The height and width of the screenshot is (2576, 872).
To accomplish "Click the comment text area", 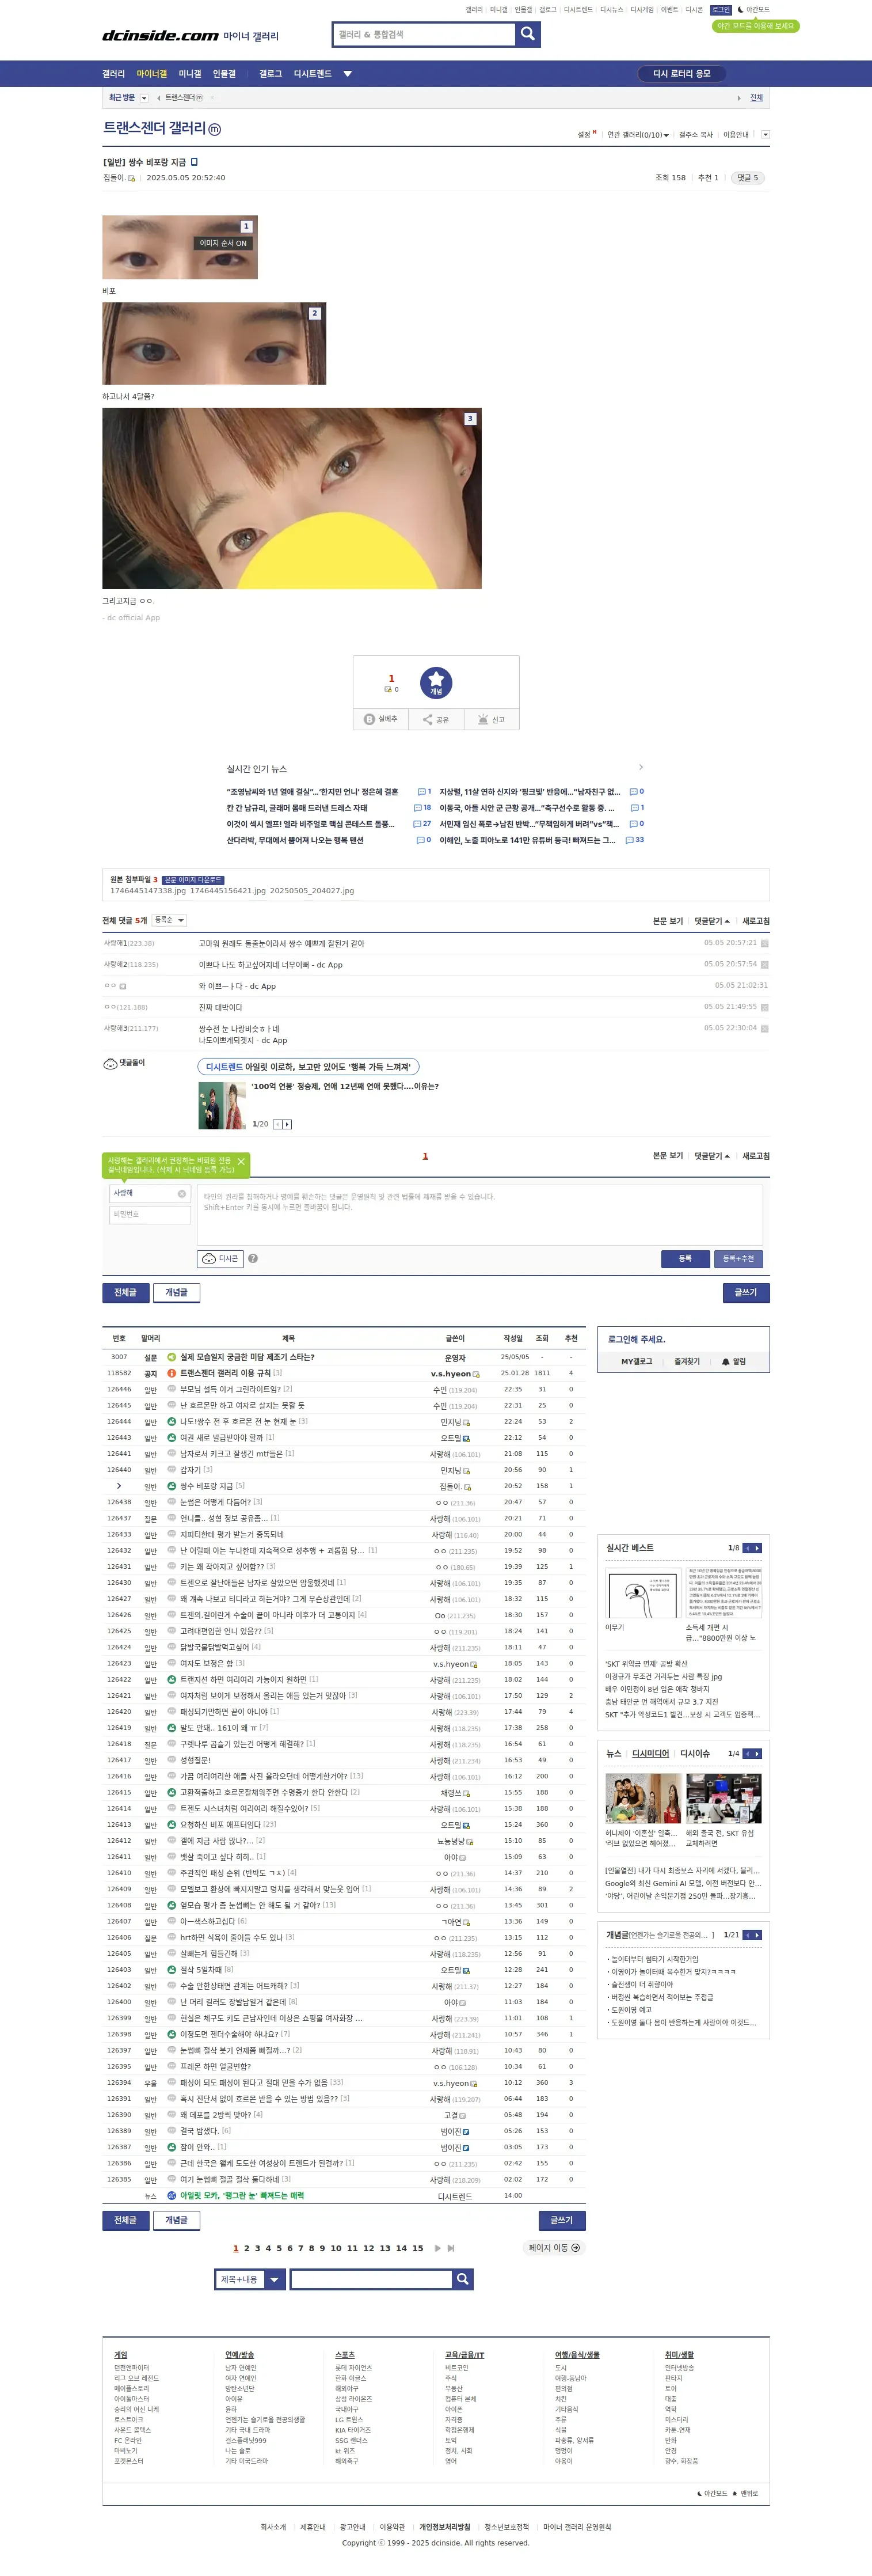I will 480,1215.
